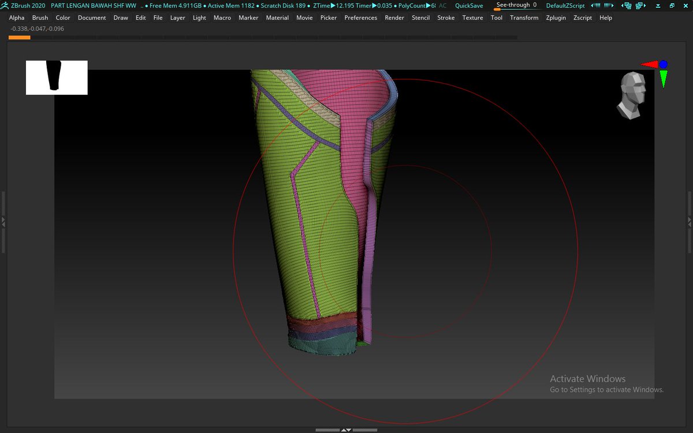The image size is (693, 433).
Task: Click the ZBrush logo icon in title bar
Action: (x=6, y=5)
